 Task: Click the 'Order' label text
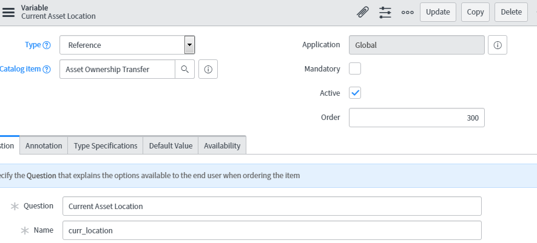click(x=331, y=118)
